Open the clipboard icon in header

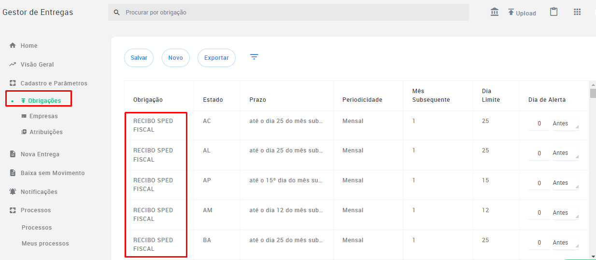coord(553,12)
